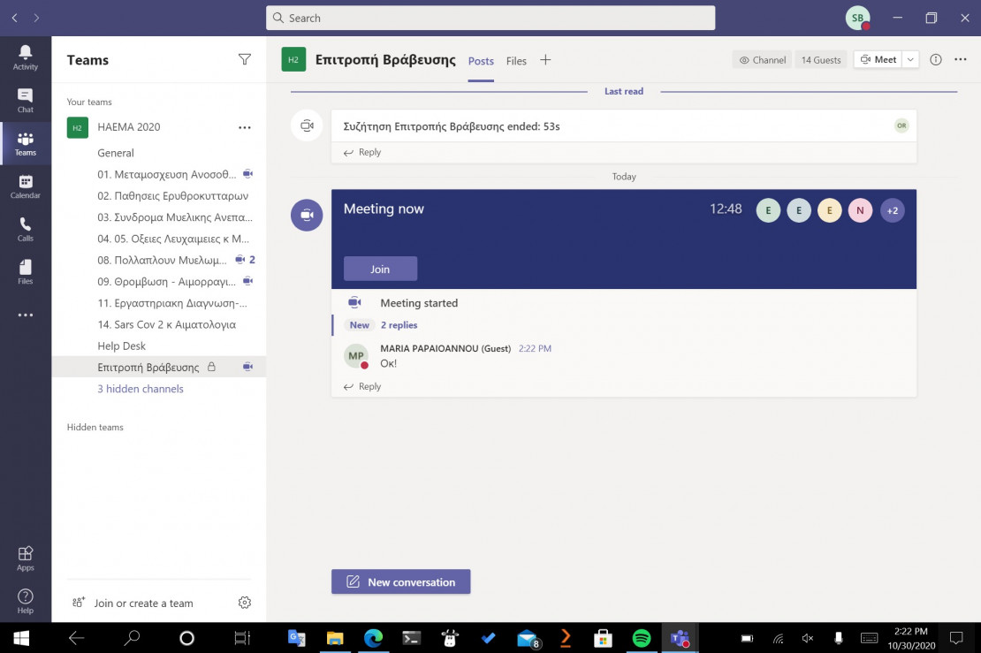The image size is (981, 653).
Task: Show channel info icon
Action: click(x=935, y=59)
